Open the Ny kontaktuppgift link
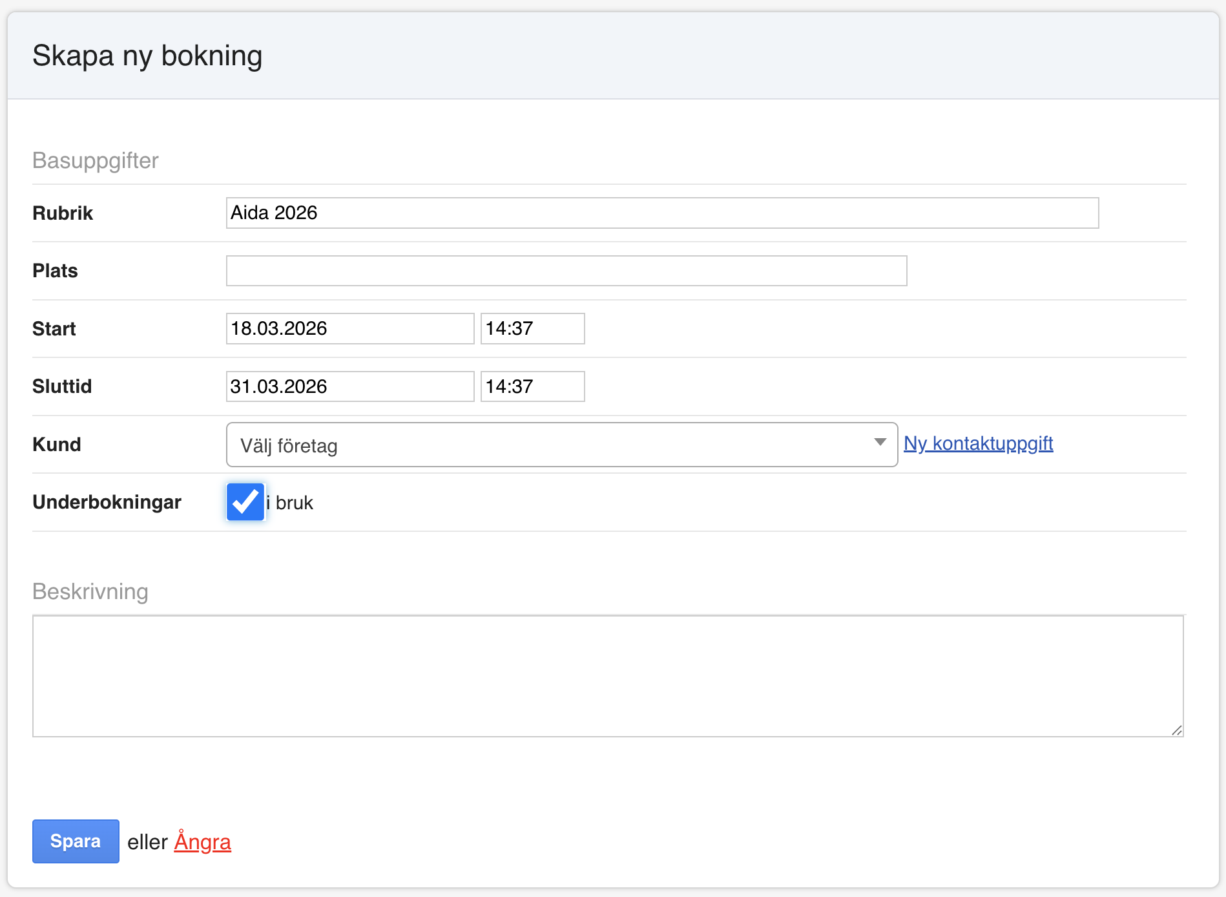The height and width of the screenshot is (897, 1226). click(978, 443)
